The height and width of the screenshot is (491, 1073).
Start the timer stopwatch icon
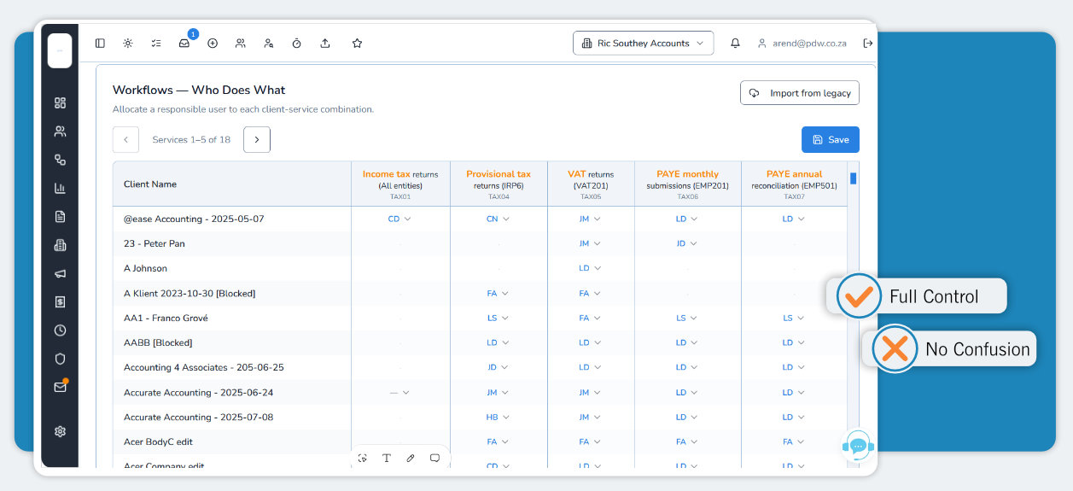pyautogui.click(x=297, y=44)
